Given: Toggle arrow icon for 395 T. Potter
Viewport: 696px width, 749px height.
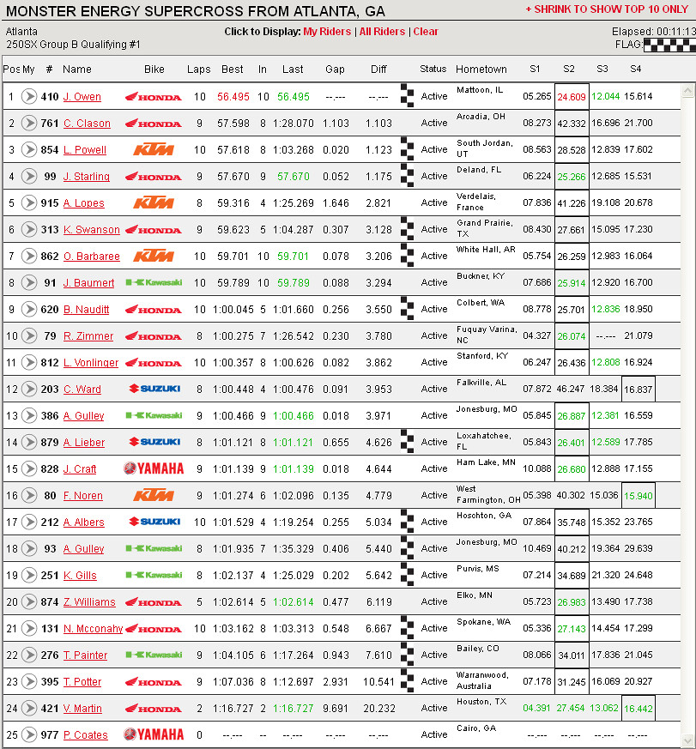Looking at the screenshot, I should pos(29,681).
